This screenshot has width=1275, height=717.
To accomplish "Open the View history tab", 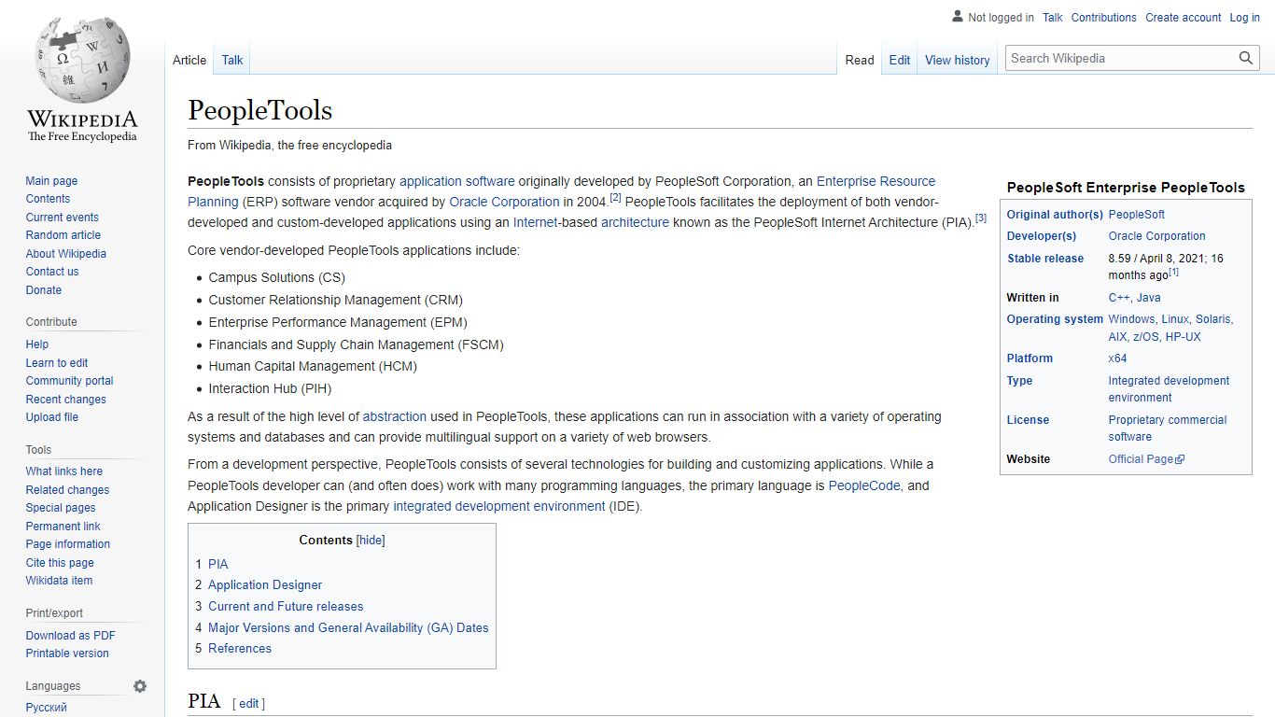I will (x=958, y=60).
